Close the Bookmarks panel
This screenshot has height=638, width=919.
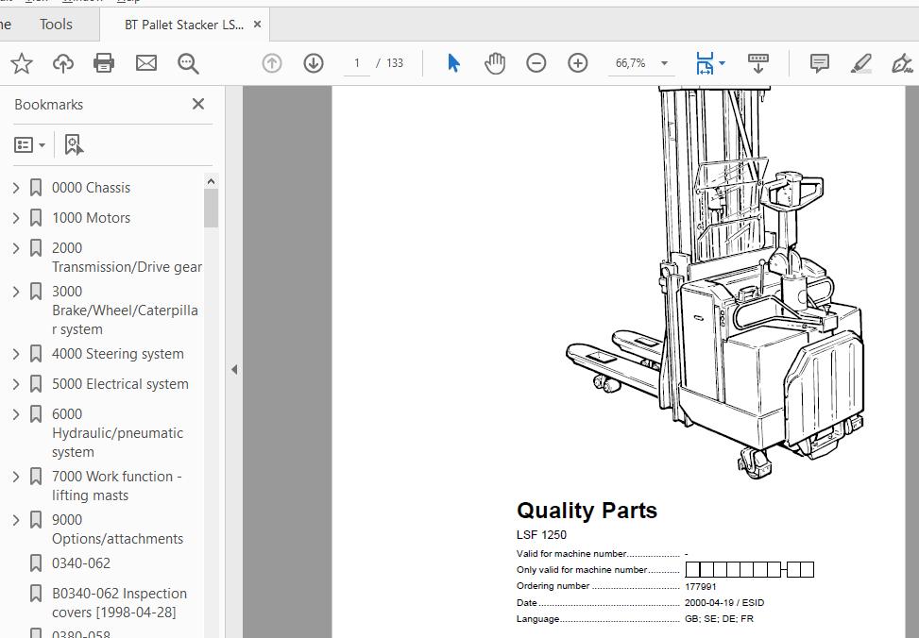point(198,104)
